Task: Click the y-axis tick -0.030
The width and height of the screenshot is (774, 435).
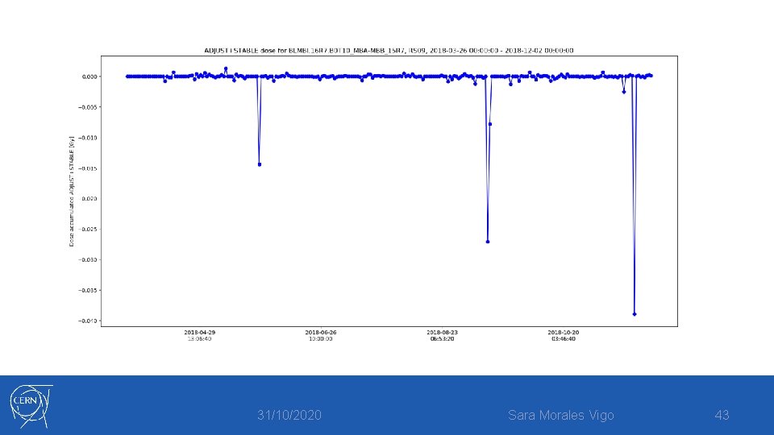Action: pyautogui.click(x=88, y=259)
